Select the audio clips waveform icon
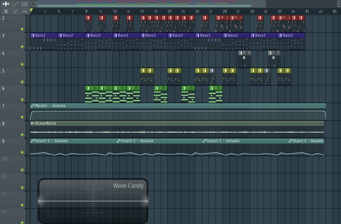The height and width of the screenshot is (224, 341). coord(6,4)
